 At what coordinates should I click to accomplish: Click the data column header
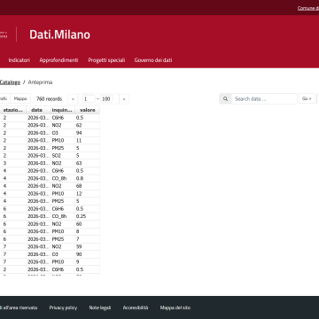[x=38, y=110]
